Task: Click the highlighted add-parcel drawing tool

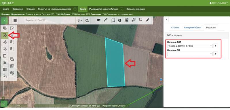Action: pos(5,35)
